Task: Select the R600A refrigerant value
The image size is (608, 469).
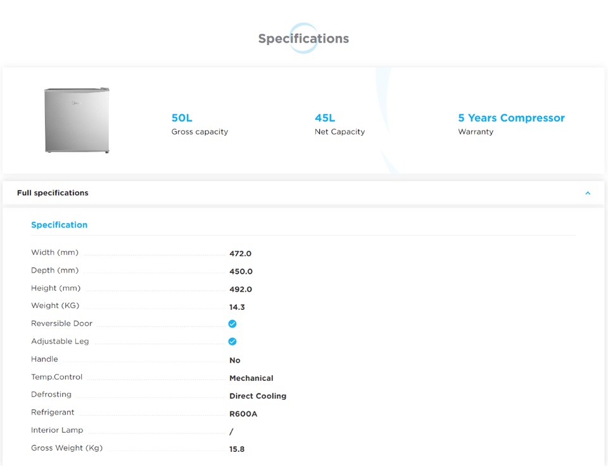Action: 243,414
